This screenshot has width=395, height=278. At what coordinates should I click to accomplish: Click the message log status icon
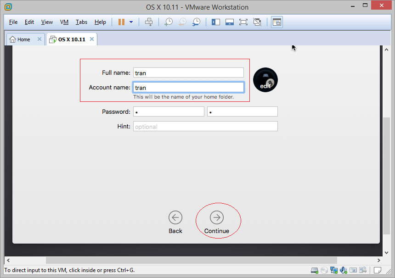[x=378, y=271]
